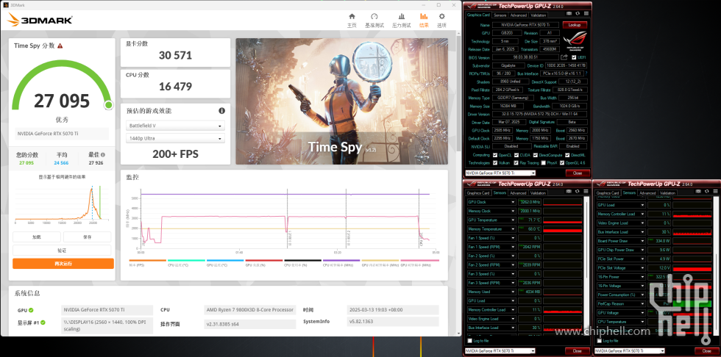Switch to Sensors tab in the Graphics Card GPU-Z window
The image size is (721, 357).
coord(500,15)
